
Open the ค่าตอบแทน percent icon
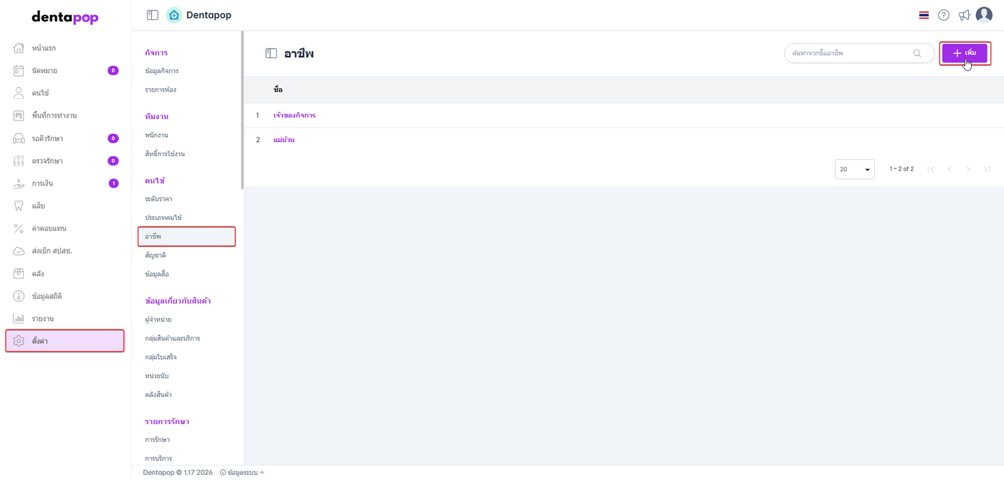click(x=19, y=229)
